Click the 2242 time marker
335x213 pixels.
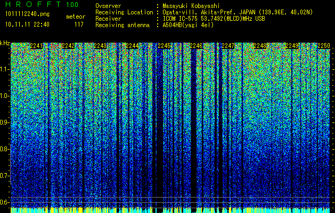click(x=68, y=46)
